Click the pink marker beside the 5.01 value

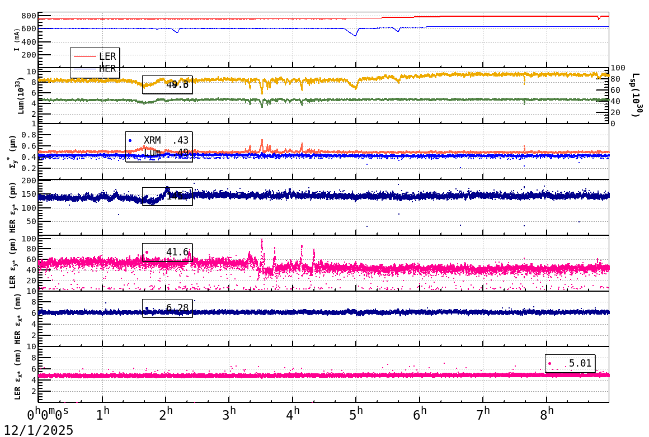tap(550, 363)
